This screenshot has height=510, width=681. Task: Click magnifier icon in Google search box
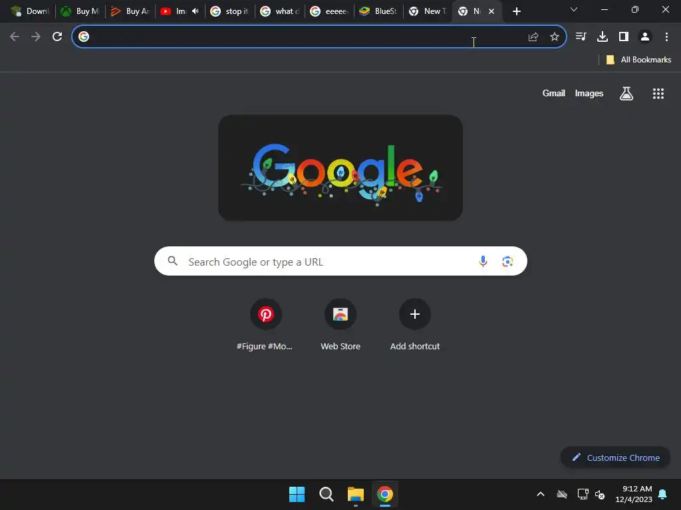coord(173,261)
